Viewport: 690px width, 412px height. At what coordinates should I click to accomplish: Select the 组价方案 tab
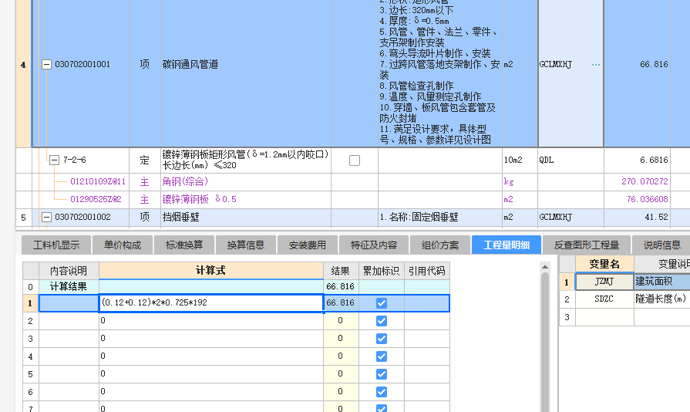[x=440, y=245]
